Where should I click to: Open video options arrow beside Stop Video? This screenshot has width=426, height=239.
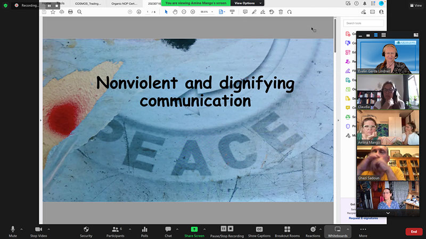click(48, 229)
